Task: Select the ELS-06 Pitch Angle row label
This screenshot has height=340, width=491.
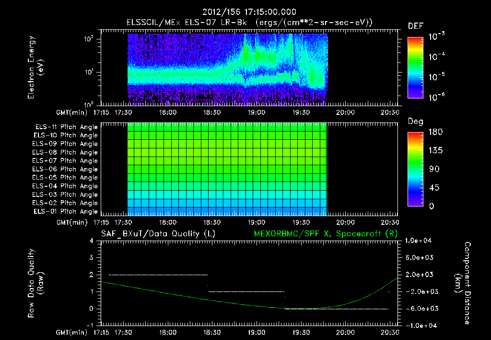Action: click(65, 170)
